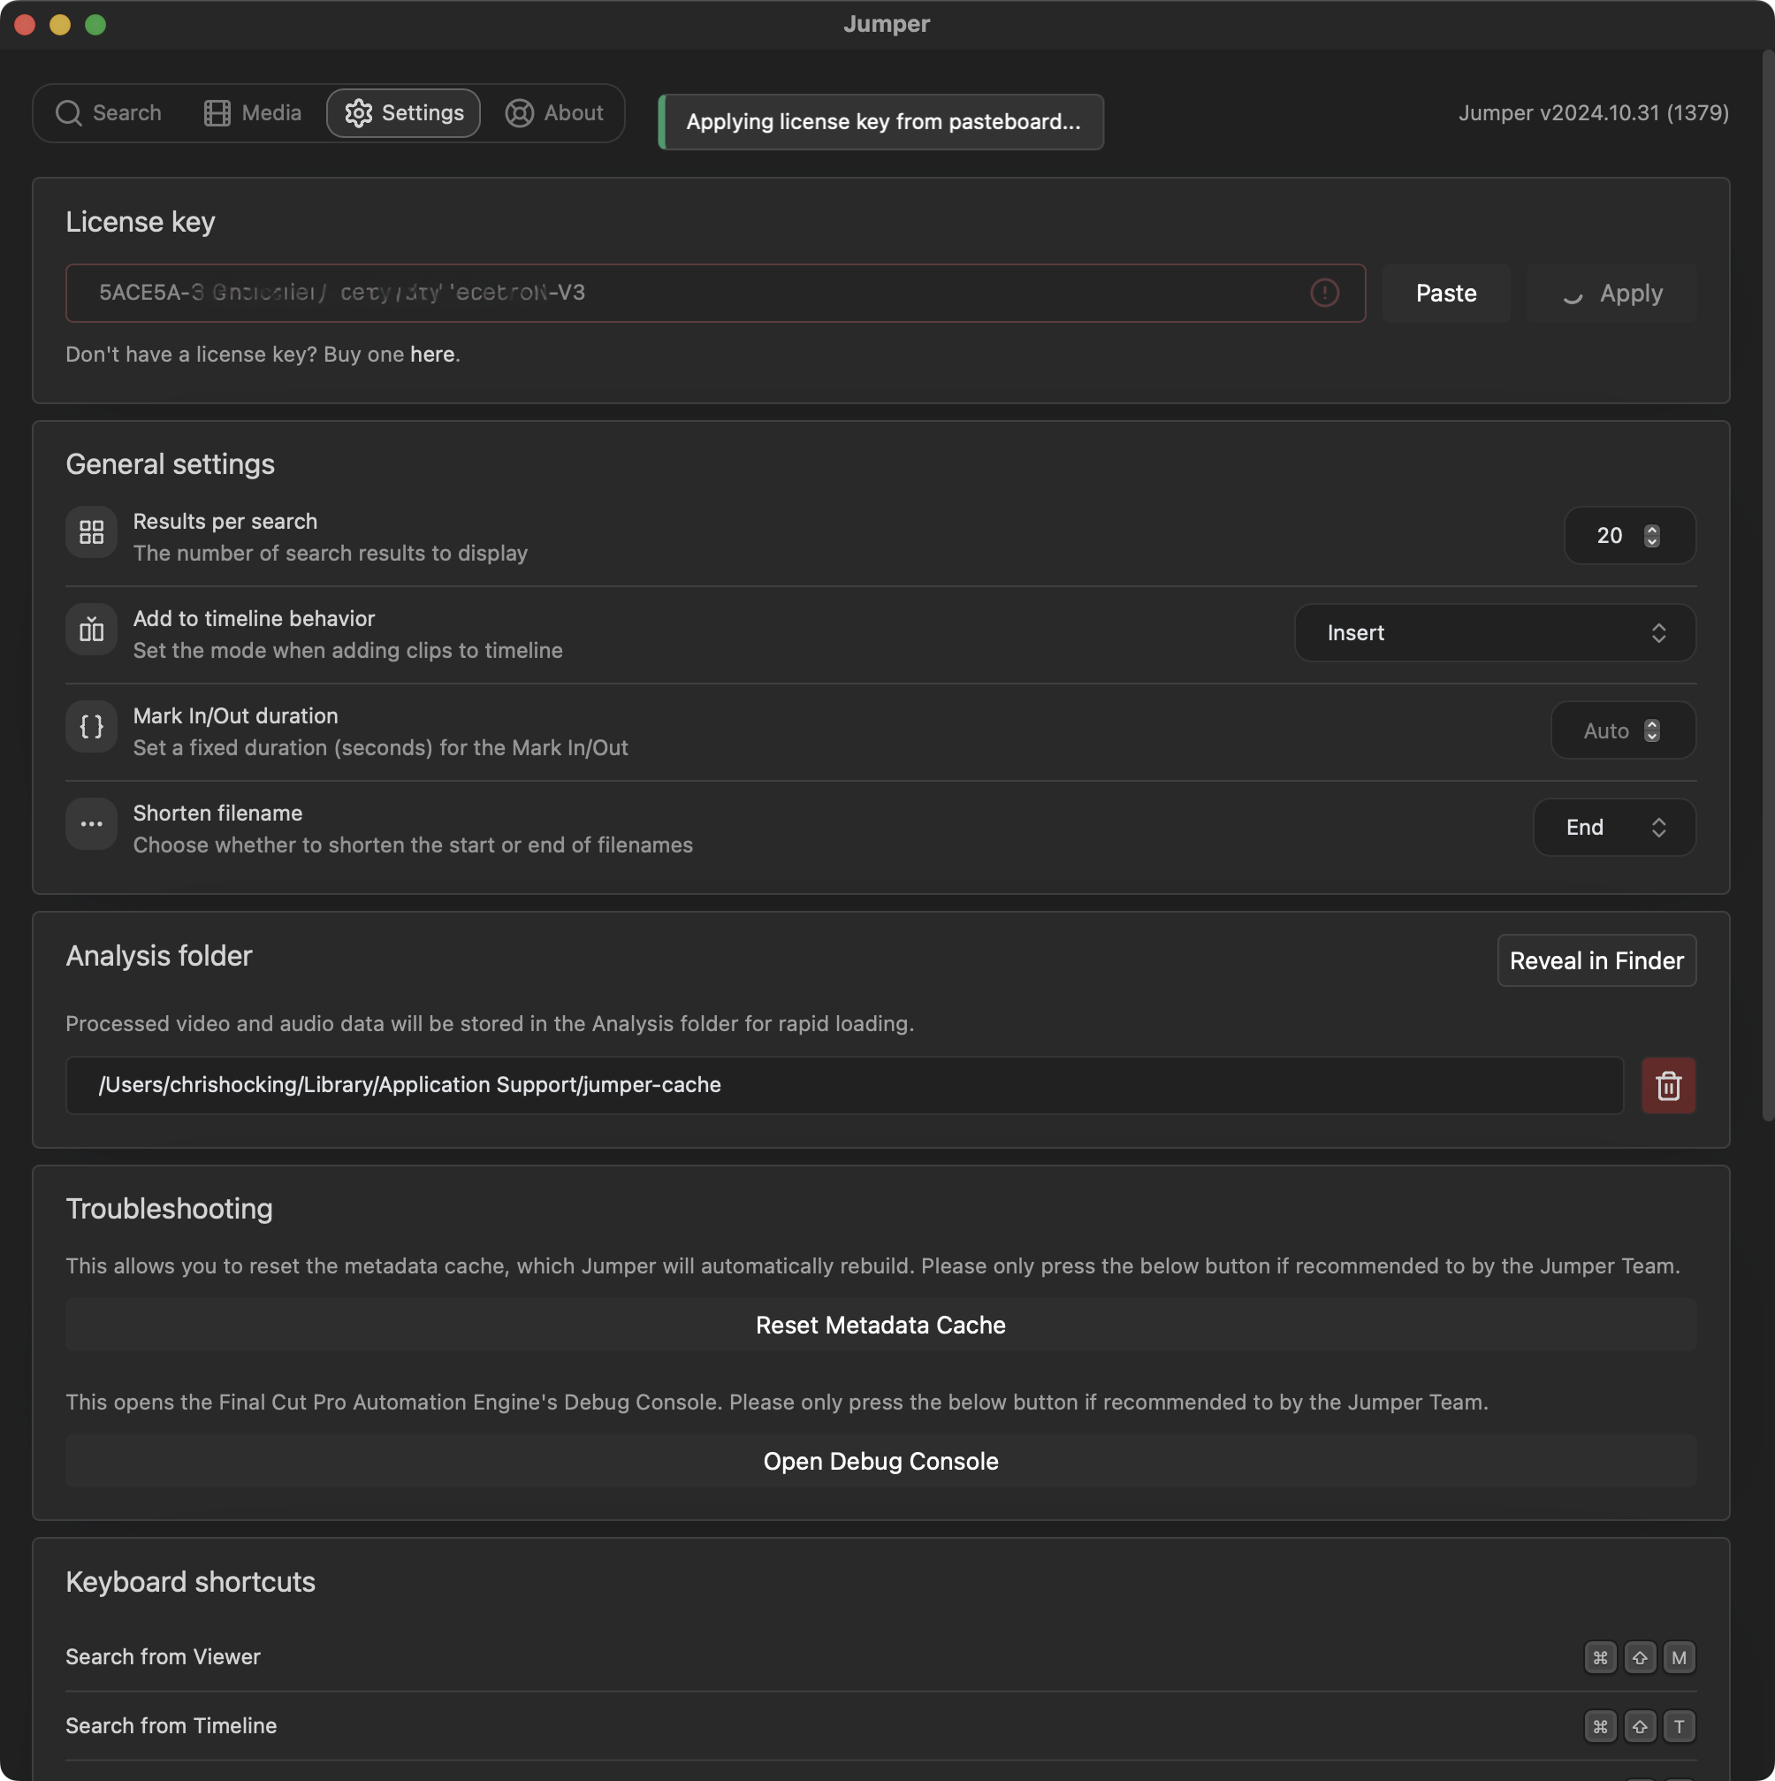Viewport: 1775px width, 1781px height.
Task: Click the red trash icon for analysis folder
Action: (1667, 1085)
